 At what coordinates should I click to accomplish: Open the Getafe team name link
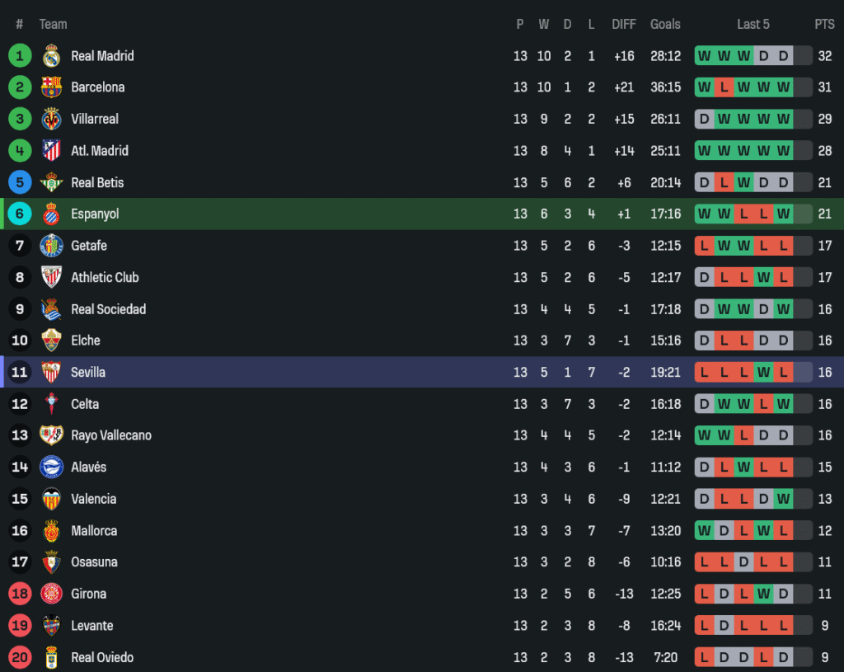[89, 246]
